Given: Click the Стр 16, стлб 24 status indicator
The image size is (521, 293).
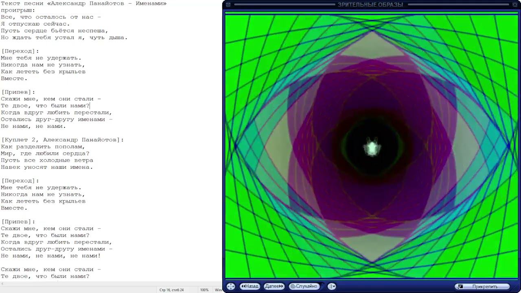Looking at the screenshot, I should click(171, 290).
